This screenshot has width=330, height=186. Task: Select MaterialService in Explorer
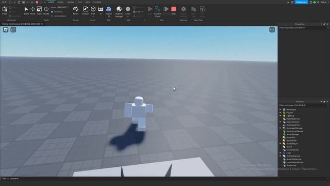click(x=293, y=119)
